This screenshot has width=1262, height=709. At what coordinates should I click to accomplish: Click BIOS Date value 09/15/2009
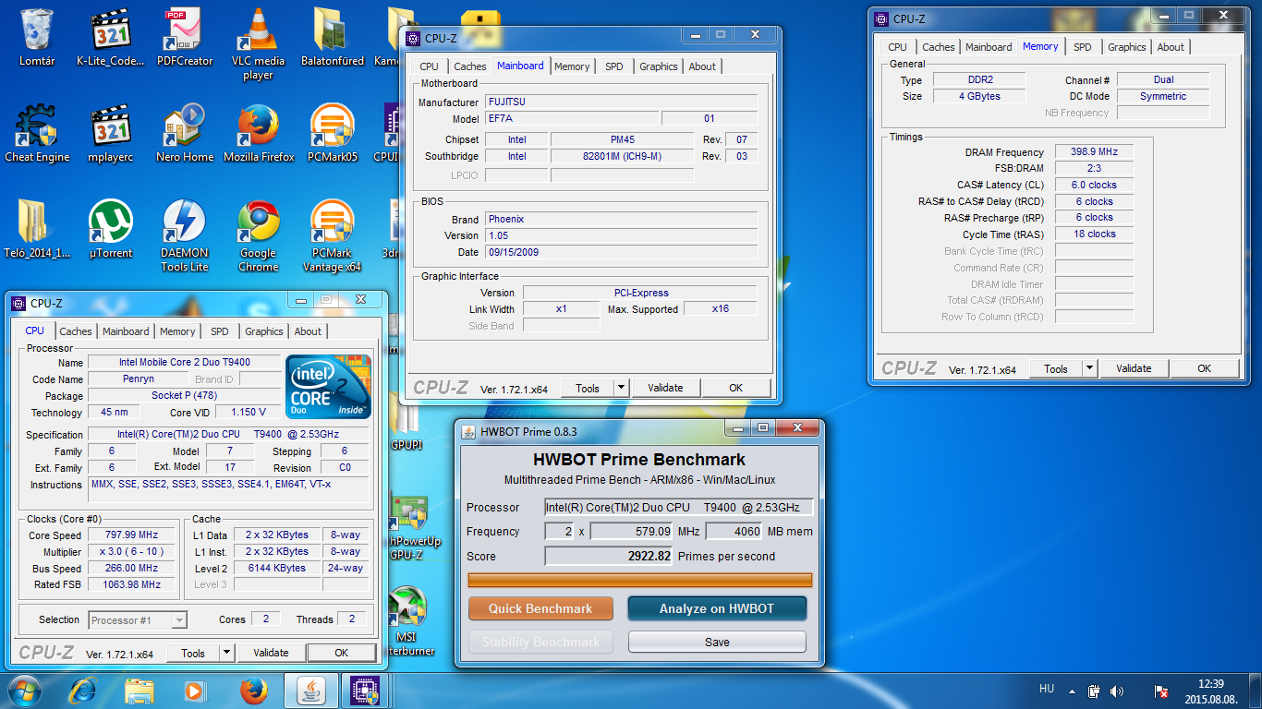(621, 252)
